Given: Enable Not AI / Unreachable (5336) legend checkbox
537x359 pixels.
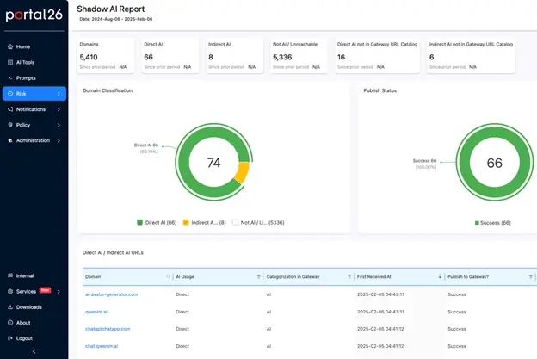Looking at the screenshot, I should coord(235,222).
